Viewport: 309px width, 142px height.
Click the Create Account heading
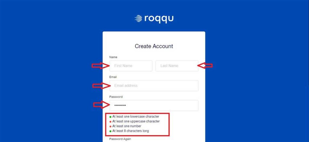tap(154, 46)
